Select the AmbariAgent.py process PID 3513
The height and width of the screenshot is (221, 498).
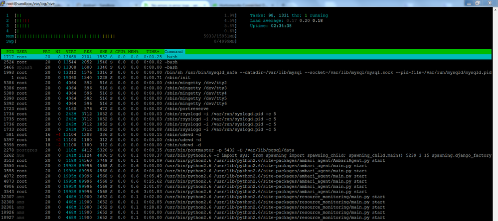click(246, 160)
